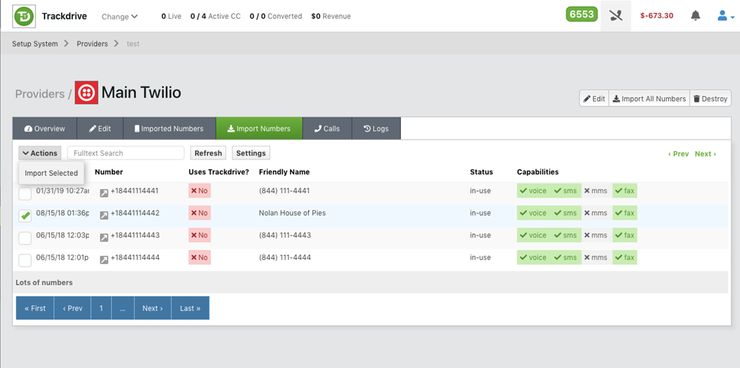Click Uses Trackdrive? column header

point(219,172)
